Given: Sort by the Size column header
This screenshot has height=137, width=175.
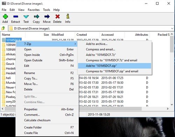Looking at the screenshot, I should (x=37, y=35).
